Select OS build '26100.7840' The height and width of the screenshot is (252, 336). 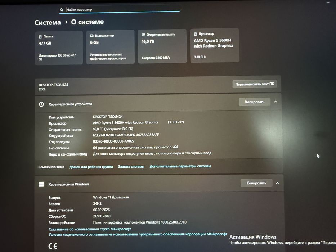point(102,216)
